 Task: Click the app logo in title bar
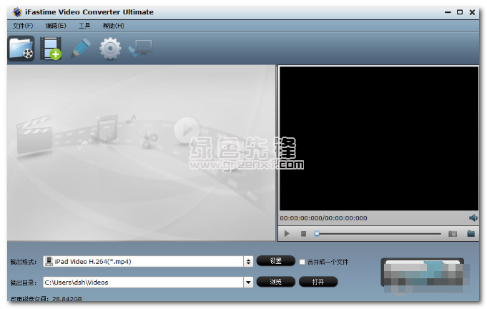pyautogui.click(x=17, y=12)
